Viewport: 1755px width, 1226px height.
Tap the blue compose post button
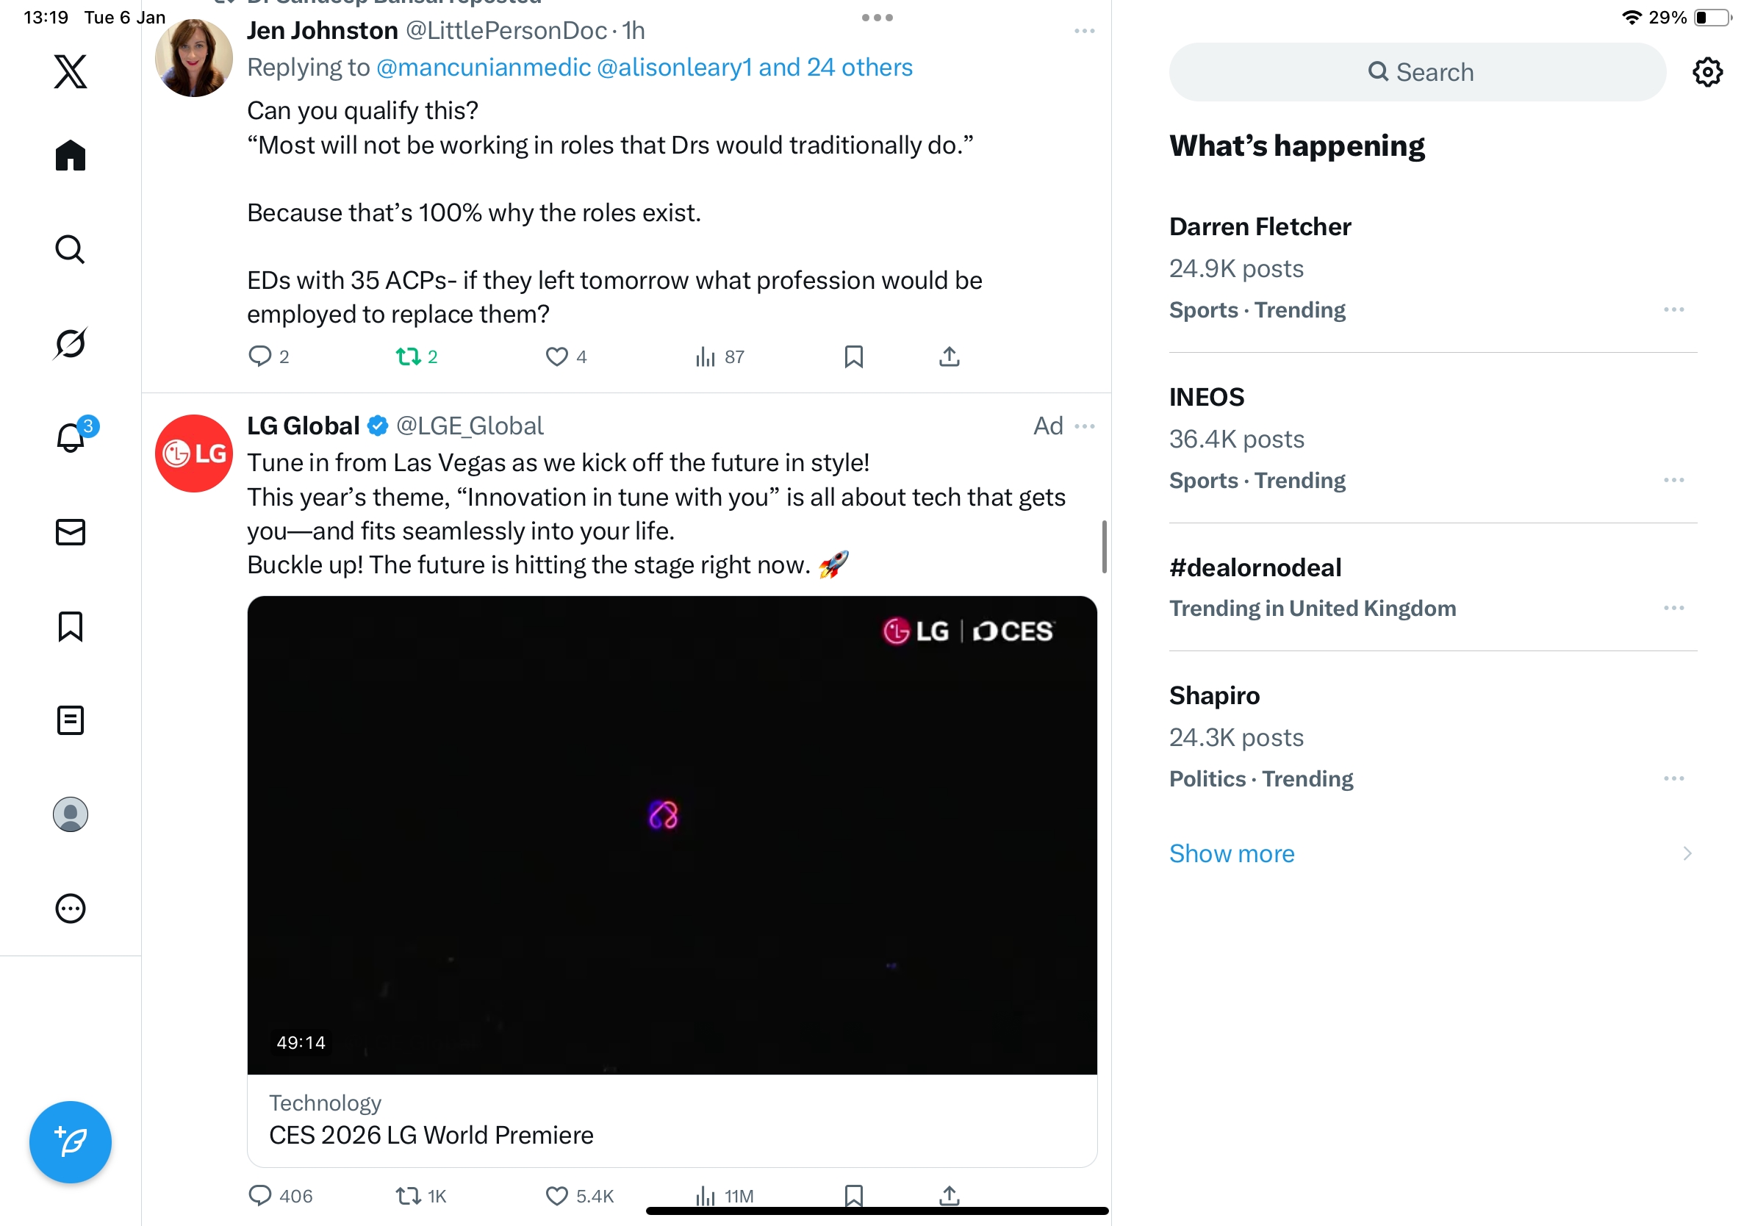tap(71, 1141)
